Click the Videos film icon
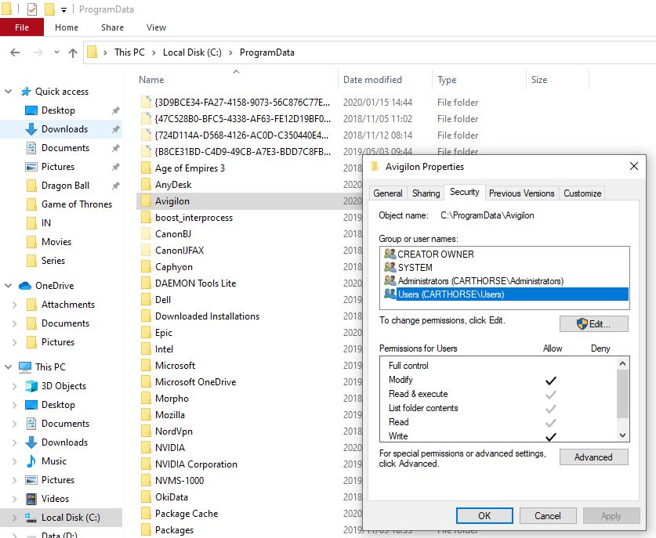This screenshot has height=538, width=656. (31, 499)
